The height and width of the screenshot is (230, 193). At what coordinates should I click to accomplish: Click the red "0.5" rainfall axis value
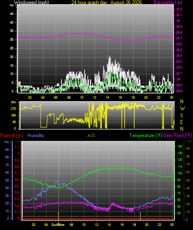[17, 186]
